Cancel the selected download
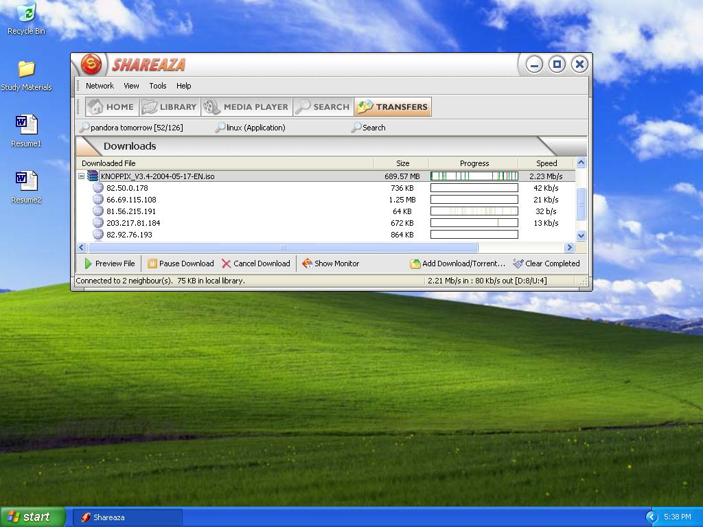The image size is (703, 527). [x=255, y=263]
